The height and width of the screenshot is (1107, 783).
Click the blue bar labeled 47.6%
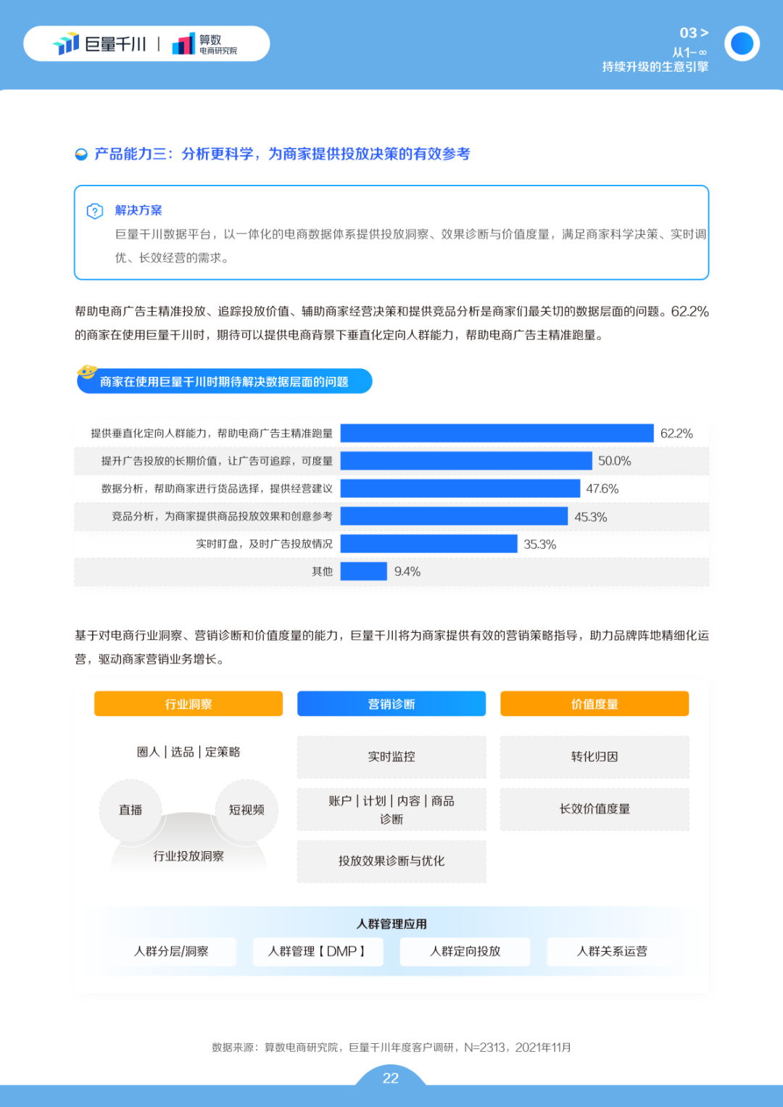(460, 489)
